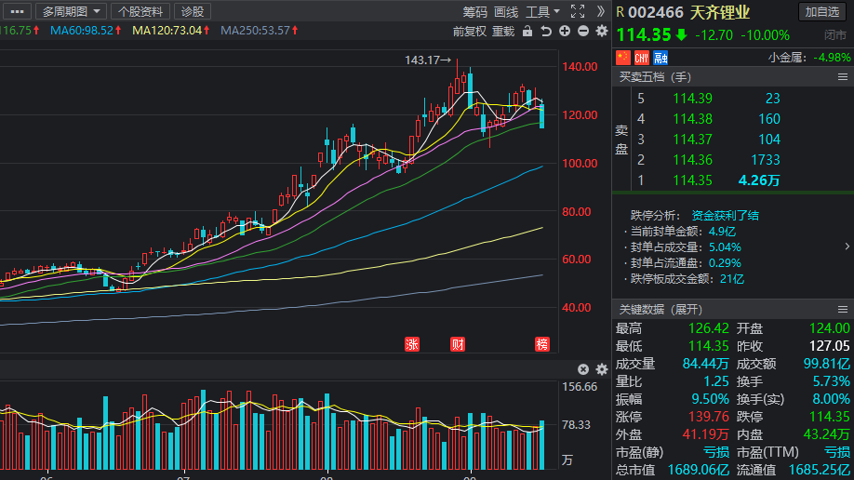Screen dimensions: 854x480
Task: Click 加自选 add to watchlist
Action: coord(822,12)
